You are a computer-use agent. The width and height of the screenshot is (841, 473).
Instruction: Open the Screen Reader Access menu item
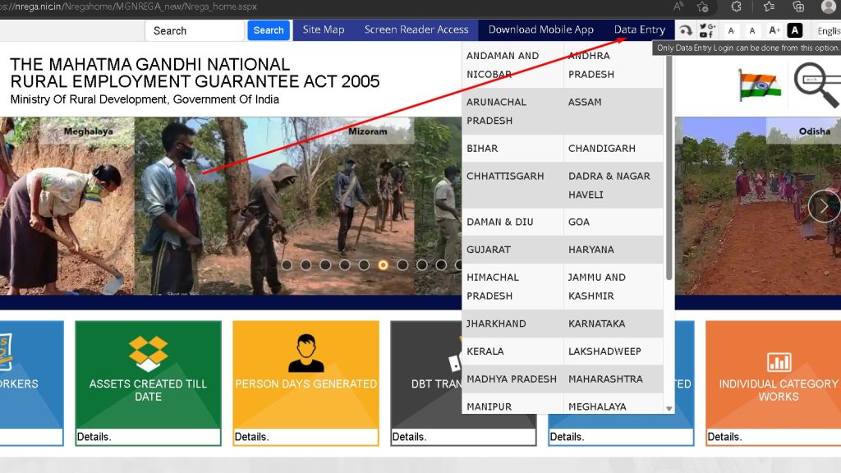pyautogui.click(x=416, y=30)
